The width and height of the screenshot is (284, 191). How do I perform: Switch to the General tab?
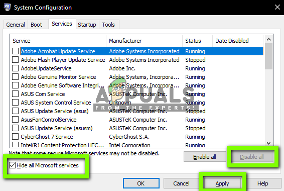(x=16, y=25)
